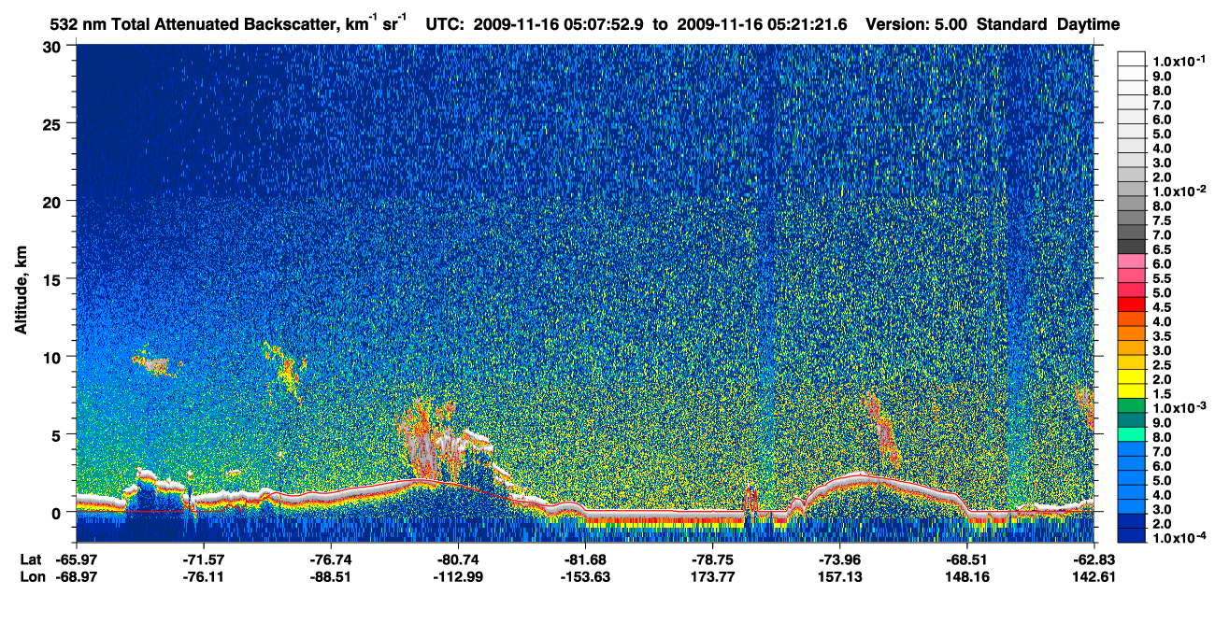This screenshot has width=1215, height=623.
Task: Click the word 'Daytime' in the header
Action: pos(1089,24)
